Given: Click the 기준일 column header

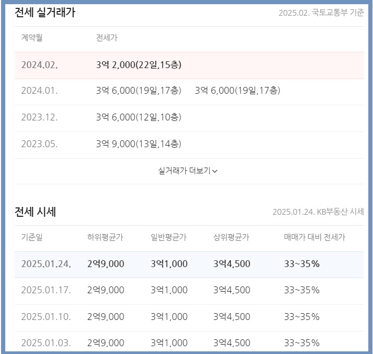Looking at the screenshot, I should (32, 237).
